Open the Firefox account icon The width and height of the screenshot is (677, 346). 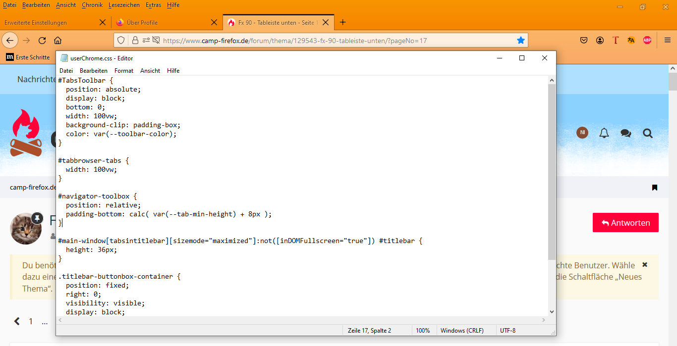point(600,41)
